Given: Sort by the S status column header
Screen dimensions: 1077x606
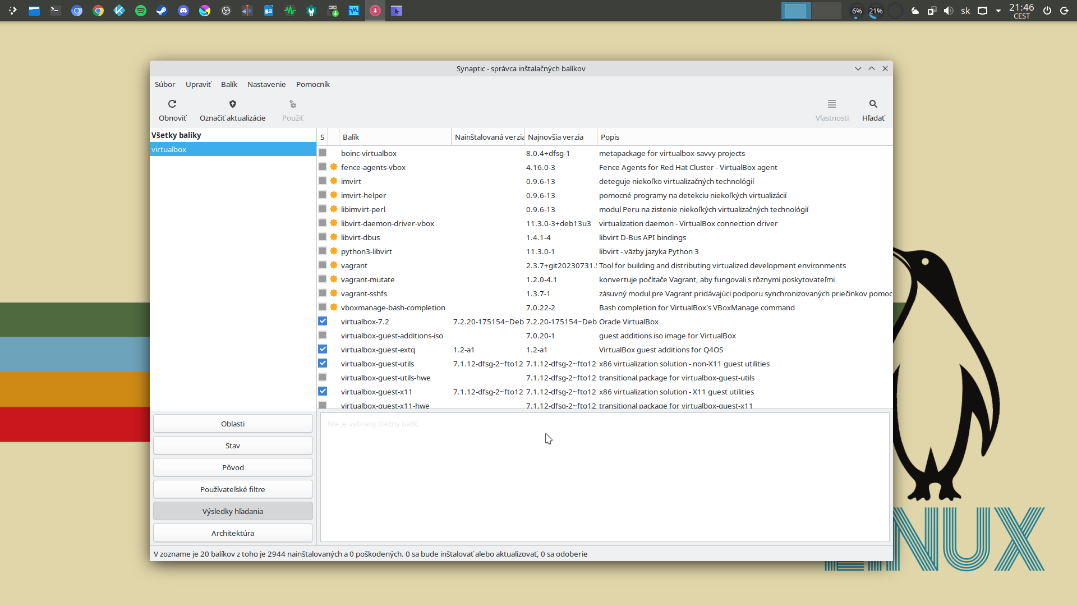Looking at the screenshot, I should (323, 137).
